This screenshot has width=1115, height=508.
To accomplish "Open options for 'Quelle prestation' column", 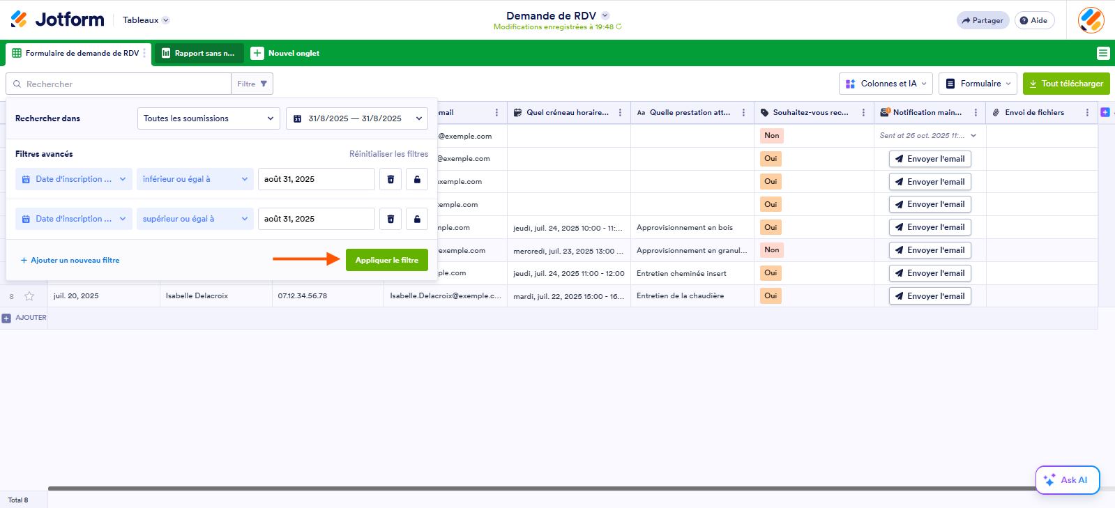I will [743, 112].
